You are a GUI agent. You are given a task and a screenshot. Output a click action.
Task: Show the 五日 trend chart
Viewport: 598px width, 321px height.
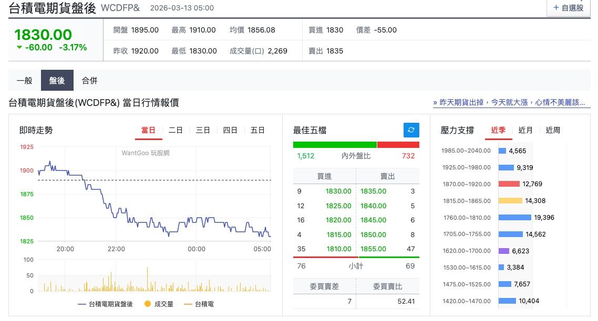click(257, 131)
